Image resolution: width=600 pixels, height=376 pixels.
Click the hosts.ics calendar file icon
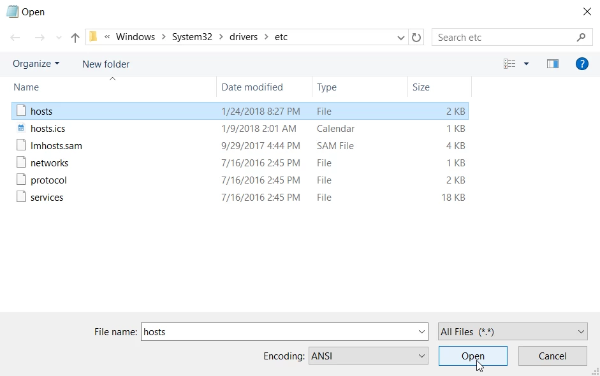click(x=20, y=128)
